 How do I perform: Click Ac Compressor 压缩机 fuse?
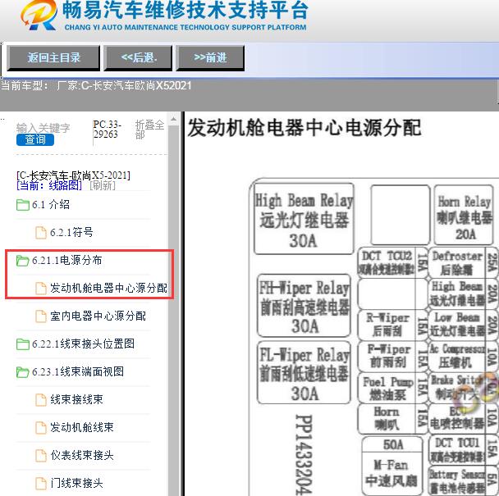tap(464, 357)
